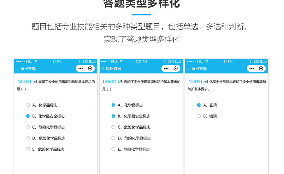The image size is (284, 174).
Task: Tap circular close target icon in true/false phone
Action: pos(261,69)
